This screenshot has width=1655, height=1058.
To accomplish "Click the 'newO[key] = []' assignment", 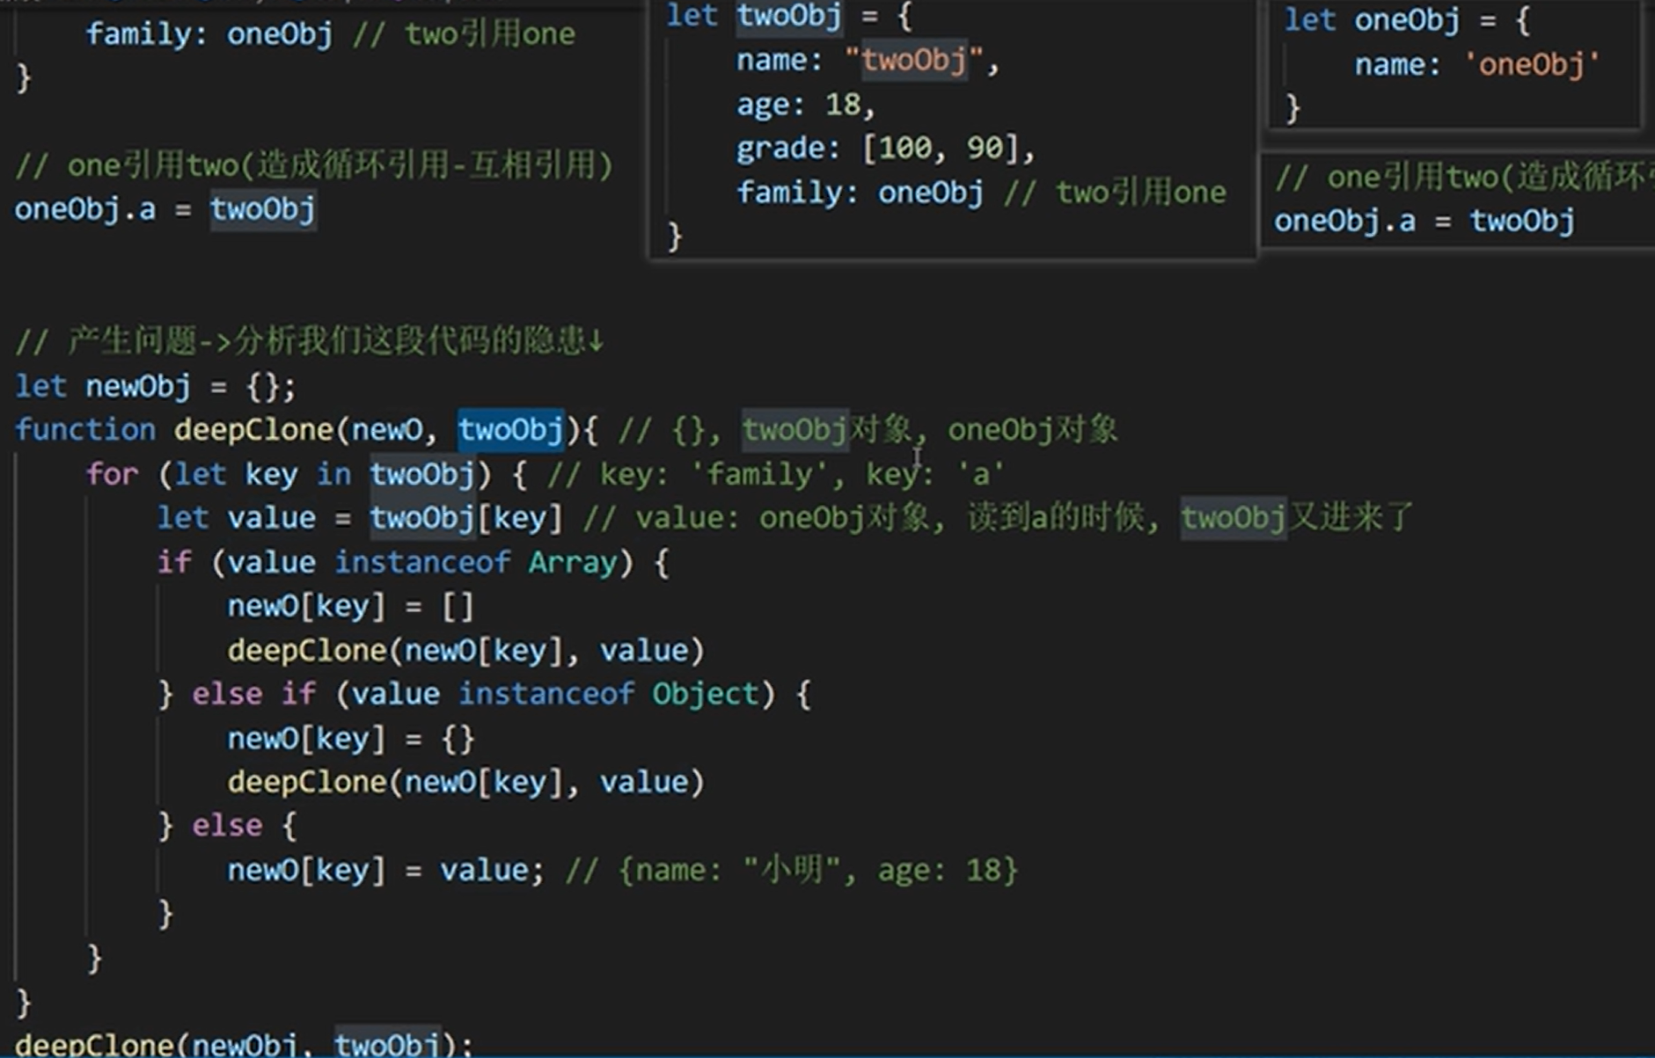I will click(351, 606).
